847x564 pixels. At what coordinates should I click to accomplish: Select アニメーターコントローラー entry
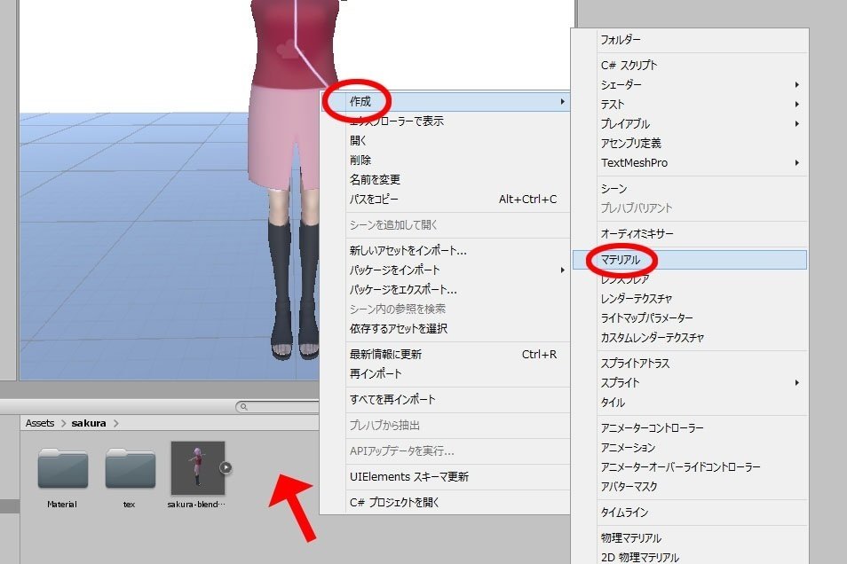tap(689, 428)
